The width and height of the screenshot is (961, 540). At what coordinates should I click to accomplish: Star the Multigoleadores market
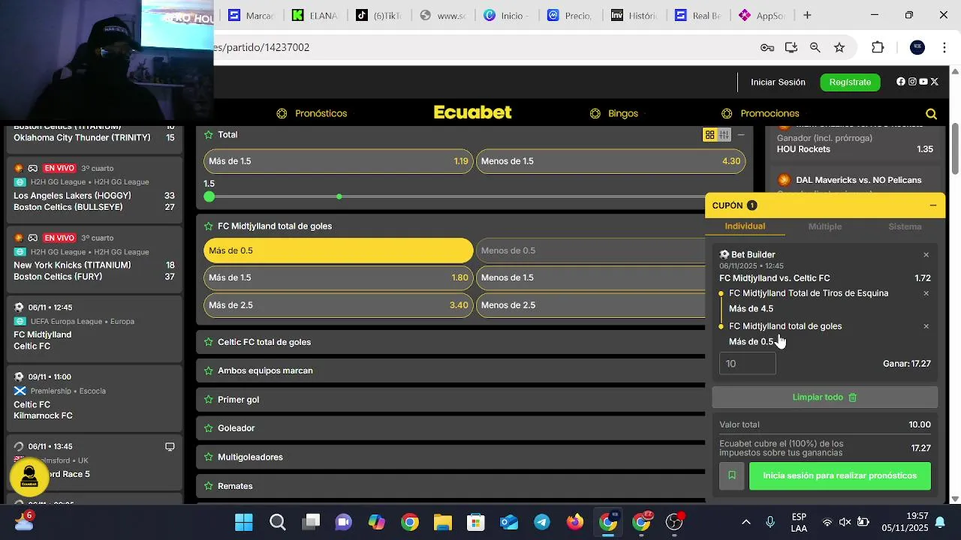209,457
